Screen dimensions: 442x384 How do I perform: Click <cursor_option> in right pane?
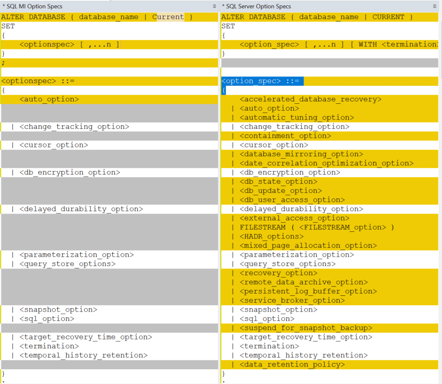tap(274, 145)
